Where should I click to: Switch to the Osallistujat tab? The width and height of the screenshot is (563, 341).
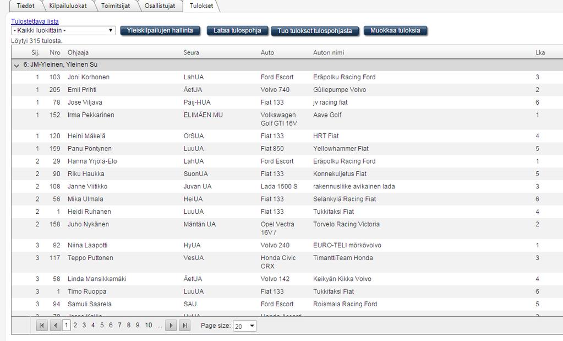tap(160, 6)
